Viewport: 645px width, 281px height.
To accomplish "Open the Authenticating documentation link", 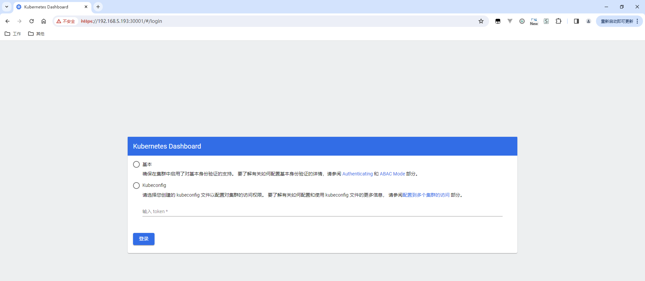I will click(x=357, y=174).
